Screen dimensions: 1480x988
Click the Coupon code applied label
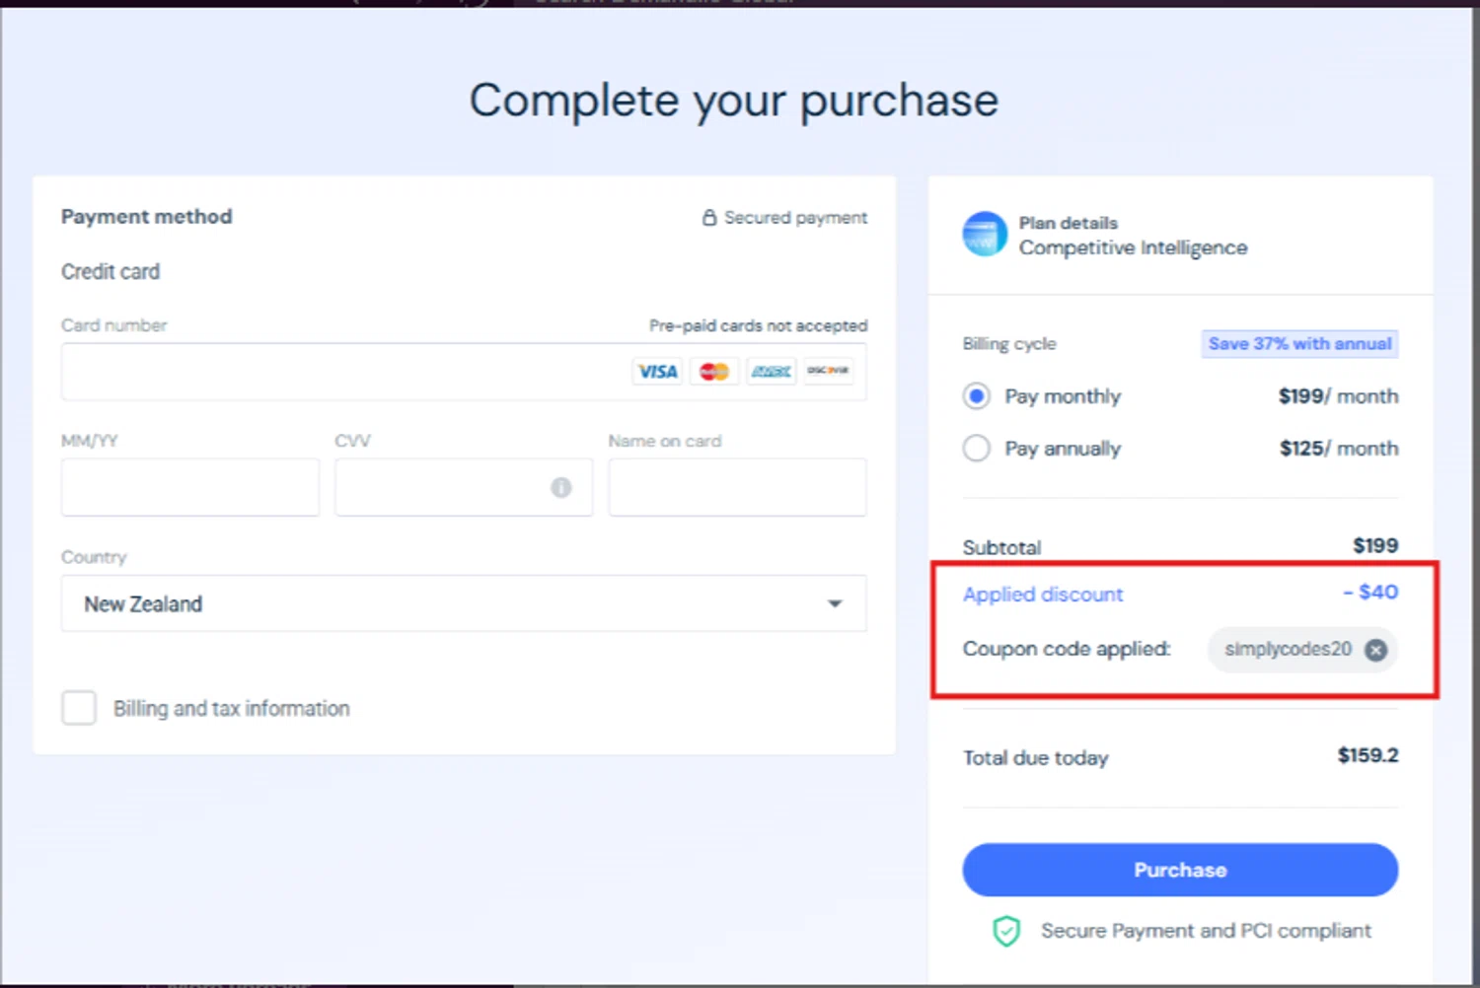tap(1067, 649)
